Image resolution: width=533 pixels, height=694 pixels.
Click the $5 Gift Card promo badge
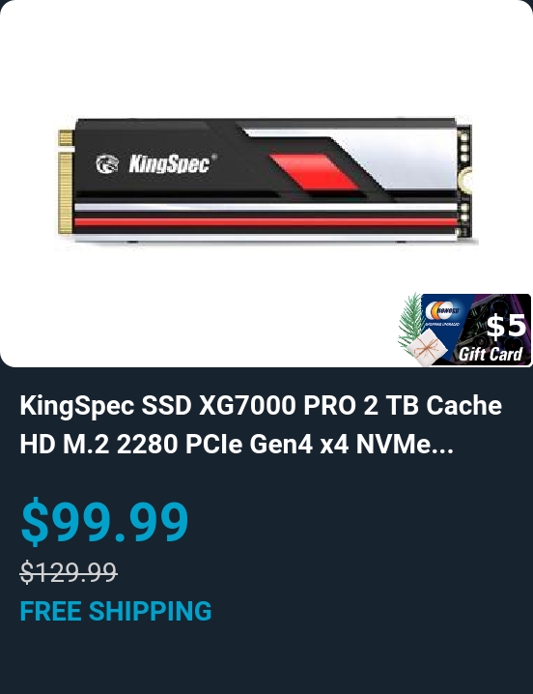click(x=464, y=330)
